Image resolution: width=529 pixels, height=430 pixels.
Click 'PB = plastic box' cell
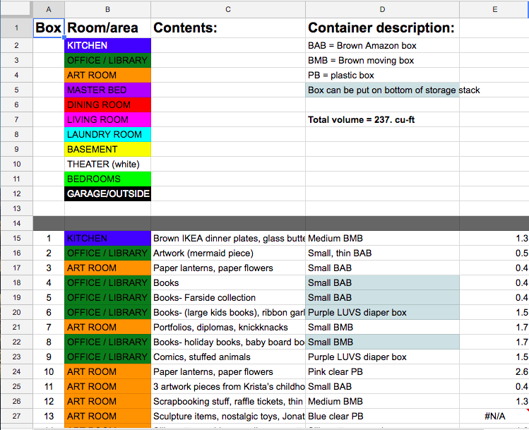pos(382,76)
